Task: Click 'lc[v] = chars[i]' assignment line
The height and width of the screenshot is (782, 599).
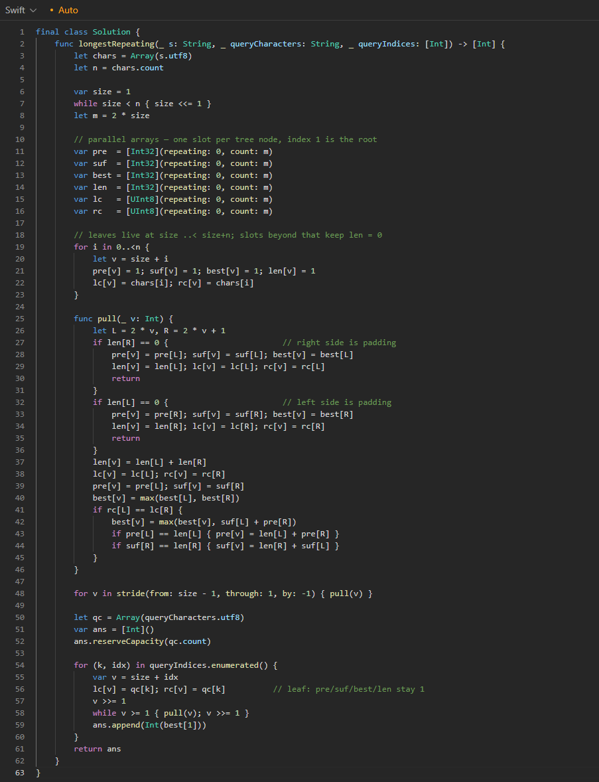Action: tap(173, 283)
